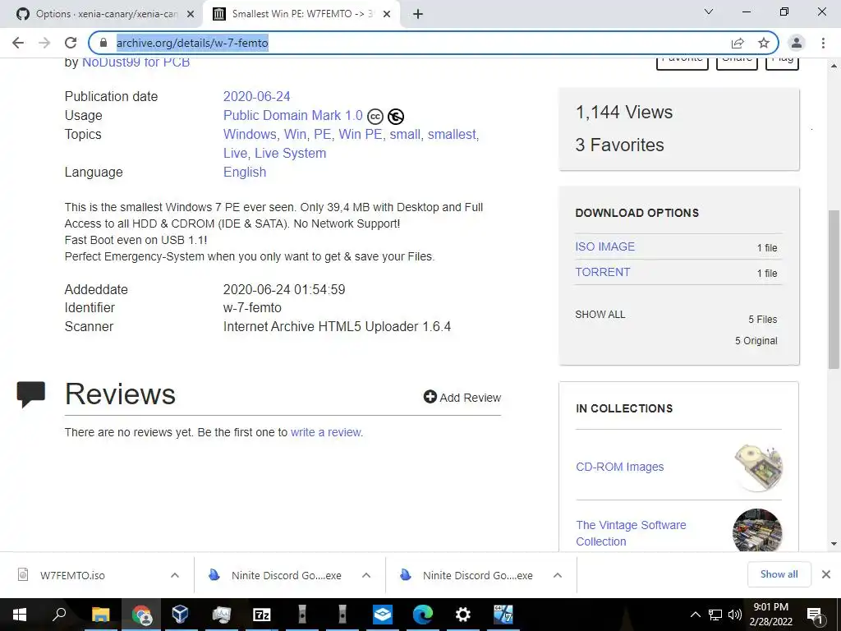841x631 pixels.
Task: Click SHOW ALL download options
Action: 600,315
